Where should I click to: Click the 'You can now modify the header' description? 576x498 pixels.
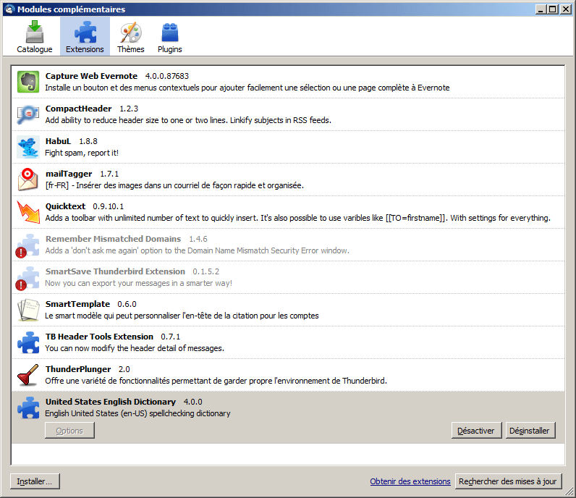[135, 348]
